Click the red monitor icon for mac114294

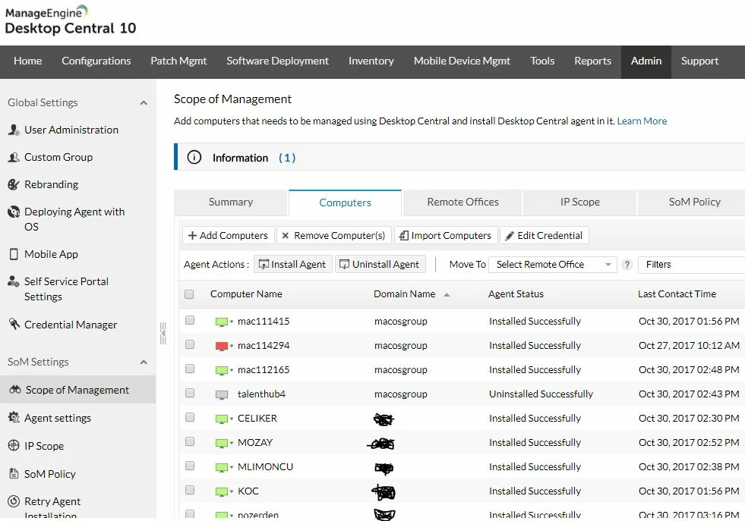click(x=222, y=346)
